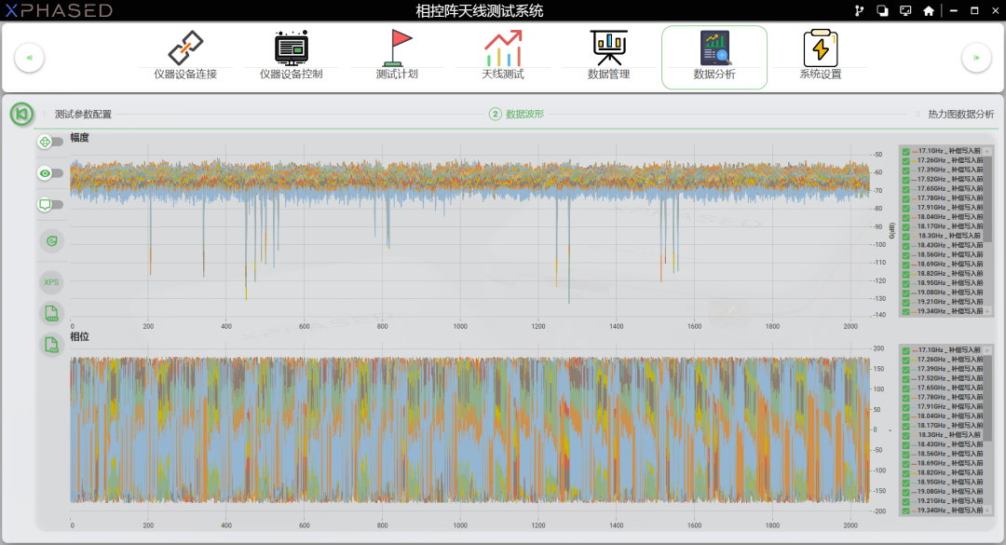Click down arrow of 幅度 legend scrollbar
Viewport: 1006px width, 545px height.
(x=988, y=311)
